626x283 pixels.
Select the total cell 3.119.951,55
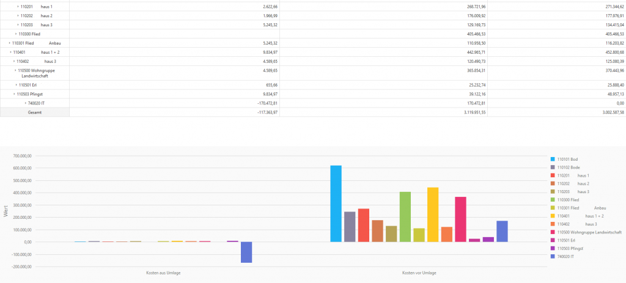[x=469, y=112]
